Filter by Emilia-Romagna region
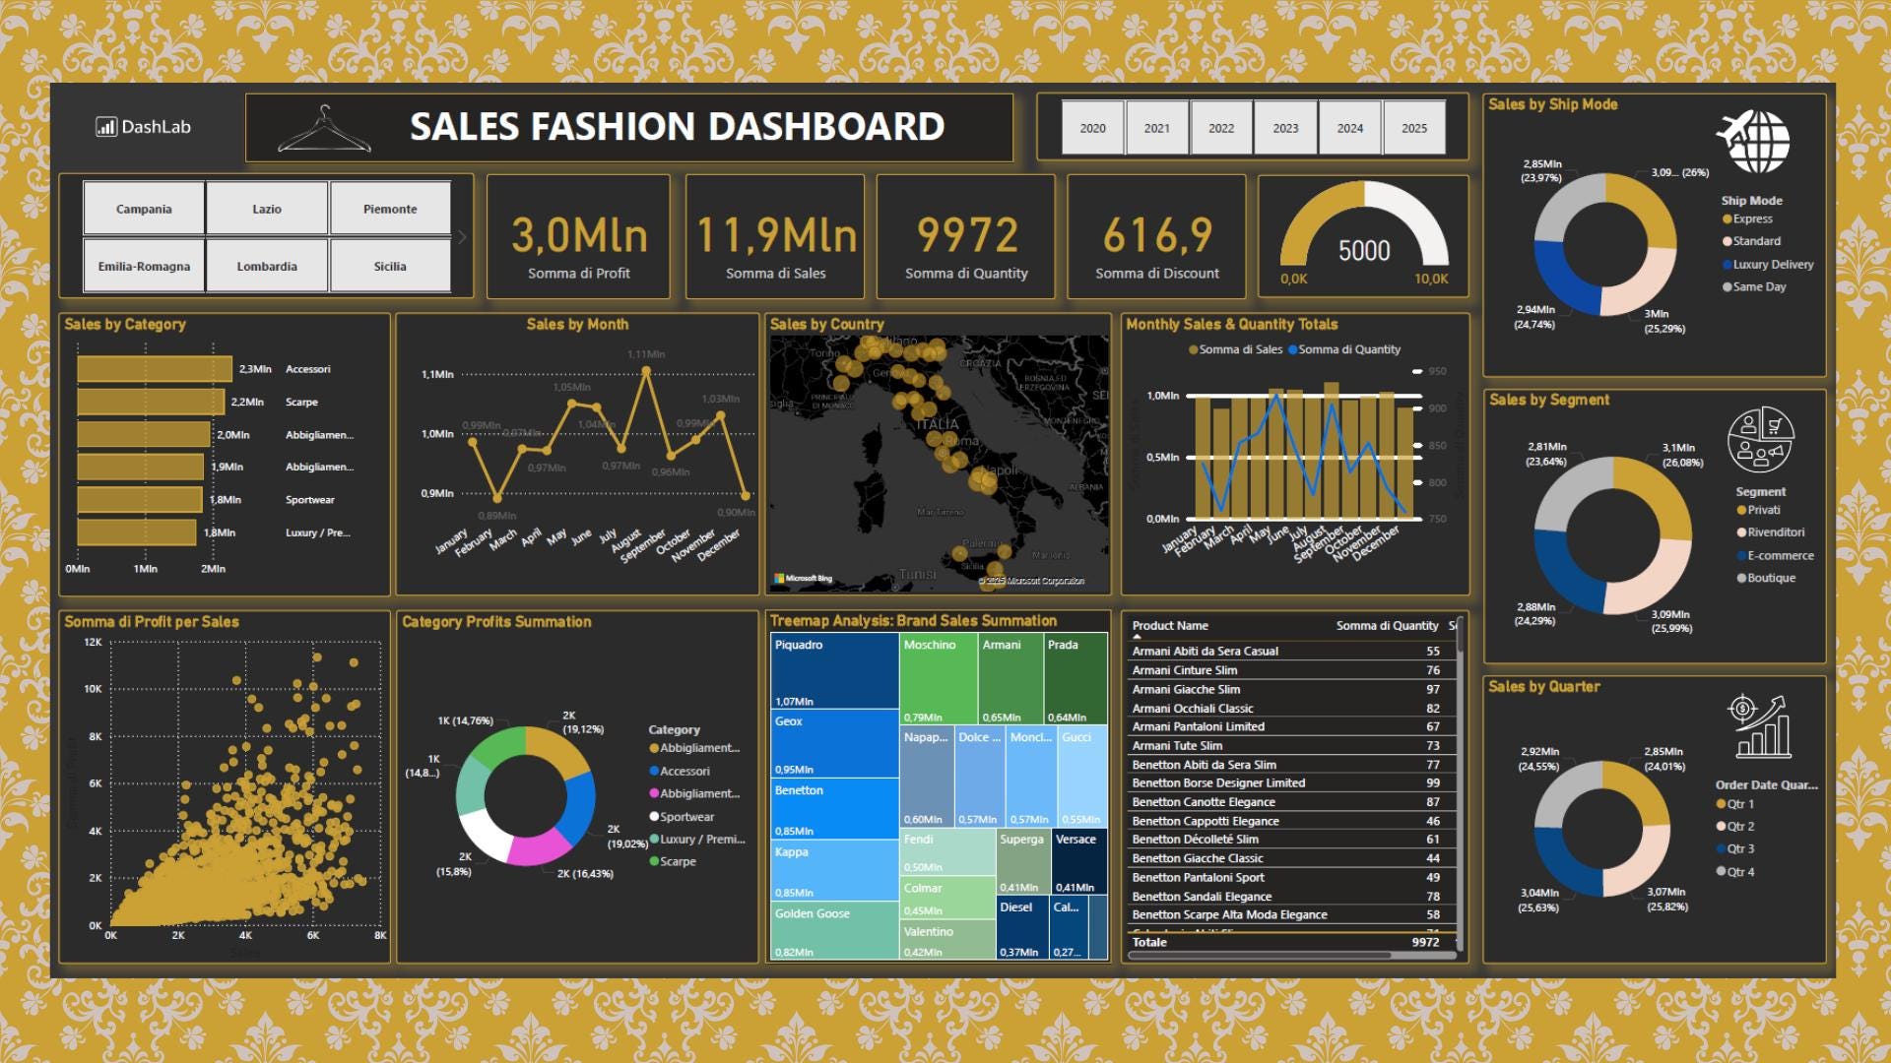This screenshot has width=1891, height=1063. coord(144,266)
